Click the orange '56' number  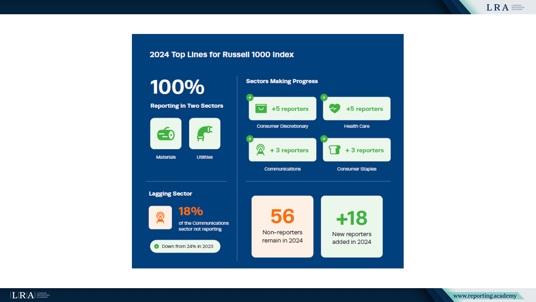tap(282, 216)
